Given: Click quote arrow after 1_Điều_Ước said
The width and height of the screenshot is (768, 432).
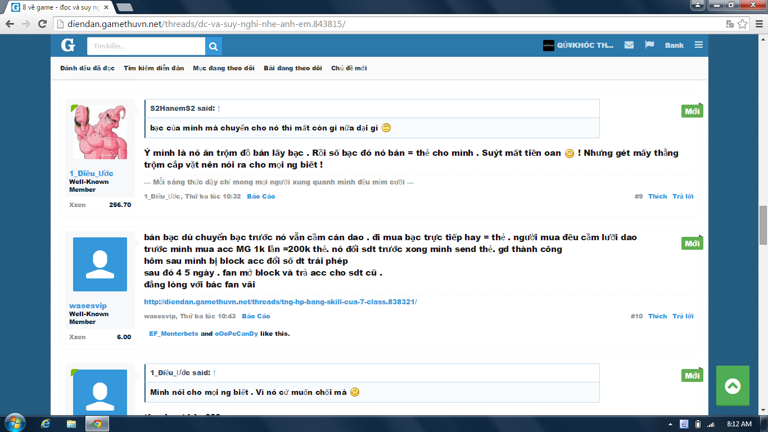Looking at the screenshot, I should 214,372.
